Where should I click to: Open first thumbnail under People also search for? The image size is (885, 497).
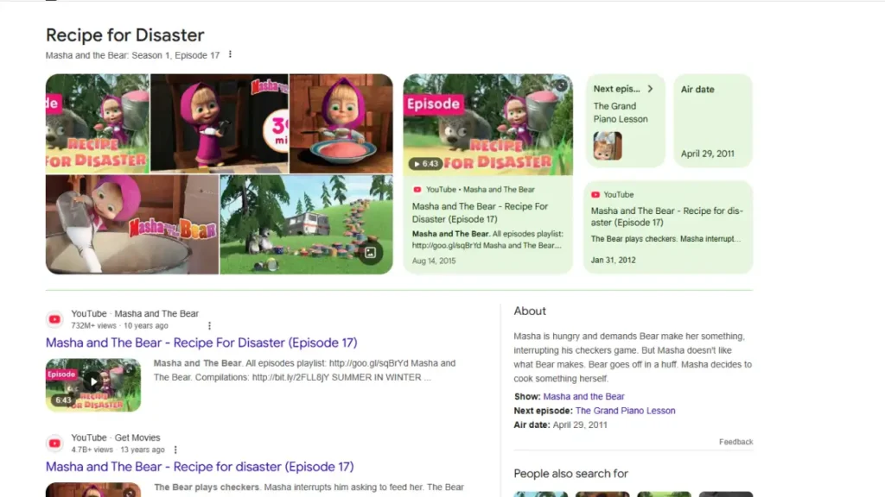coord(541,494)
